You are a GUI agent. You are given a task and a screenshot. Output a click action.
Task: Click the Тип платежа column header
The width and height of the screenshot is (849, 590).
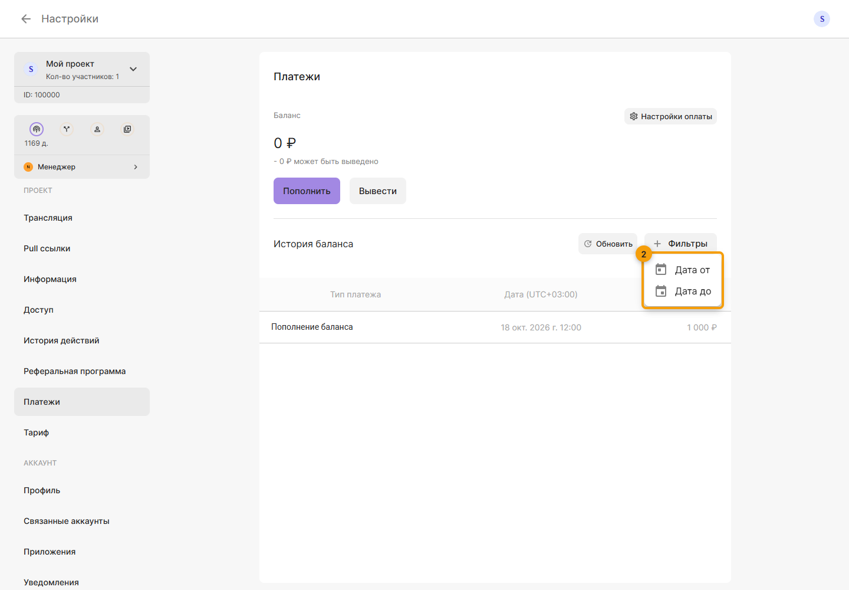click(356, 294)
